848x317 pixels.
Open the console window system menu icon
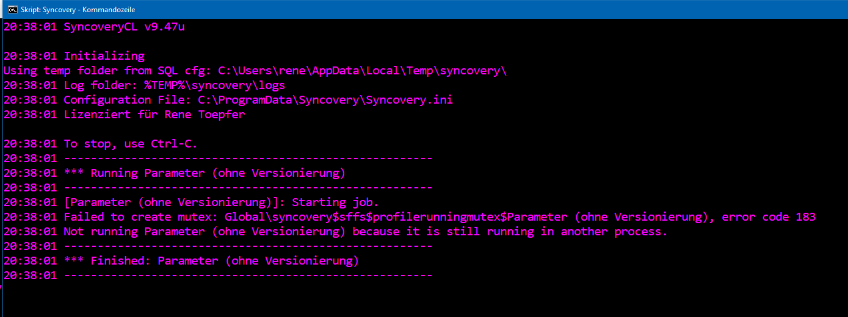tap(11, 9)
